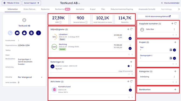Click the email envelope icon under Testkund AB

point(17,33)
